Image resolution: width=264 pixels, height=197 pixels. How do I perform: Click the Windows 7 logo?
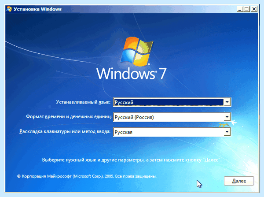click(x=132, y=58)
